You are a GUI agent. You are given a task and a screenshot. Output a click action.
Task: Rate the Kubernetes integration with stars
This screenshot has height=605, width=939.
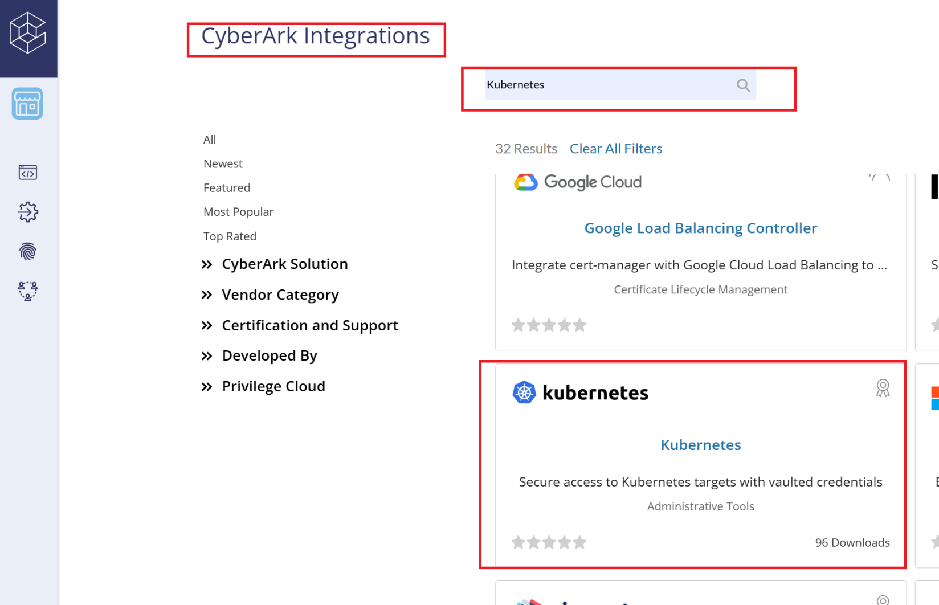point(549,542)
